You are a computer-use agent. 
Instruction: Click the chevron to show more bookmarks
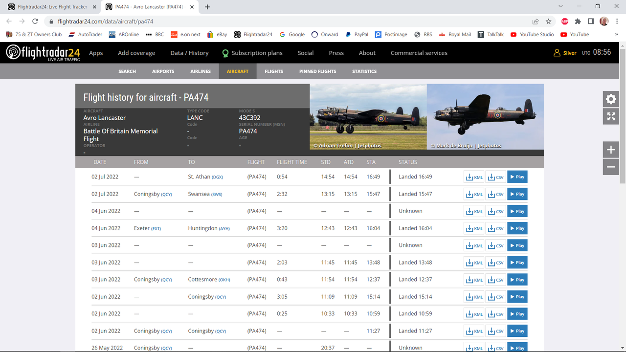[x=617, y=34]
